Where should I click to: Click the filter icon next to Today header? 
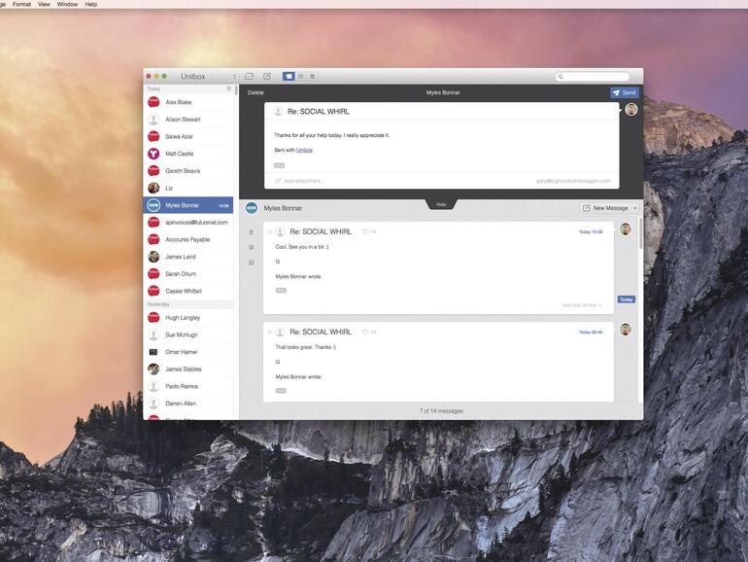click(229, 88)
